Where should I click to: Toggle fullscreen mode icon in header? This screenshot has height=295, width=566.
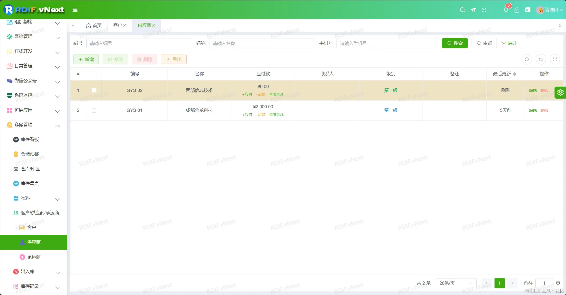click(484, 10)
